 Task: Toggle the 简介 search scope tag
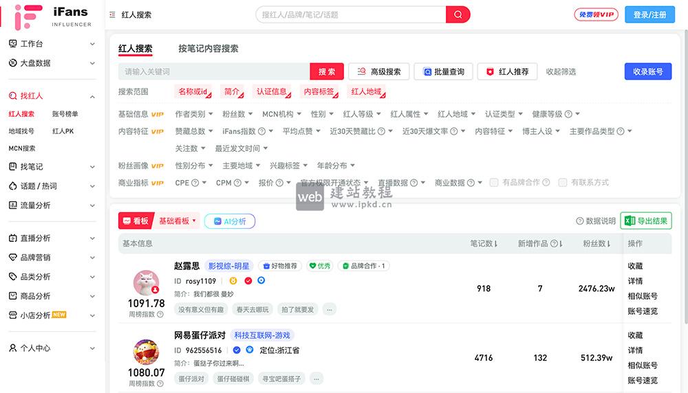[x=232, y=91]
